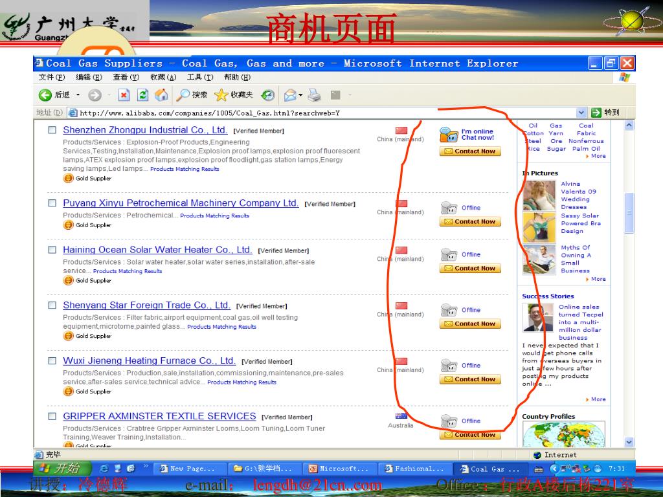Image resolution: width=663 pixels, height=497 pixels.
Task: Click the page vertical scrollbar thumb
Action: (x=629, y=212)
